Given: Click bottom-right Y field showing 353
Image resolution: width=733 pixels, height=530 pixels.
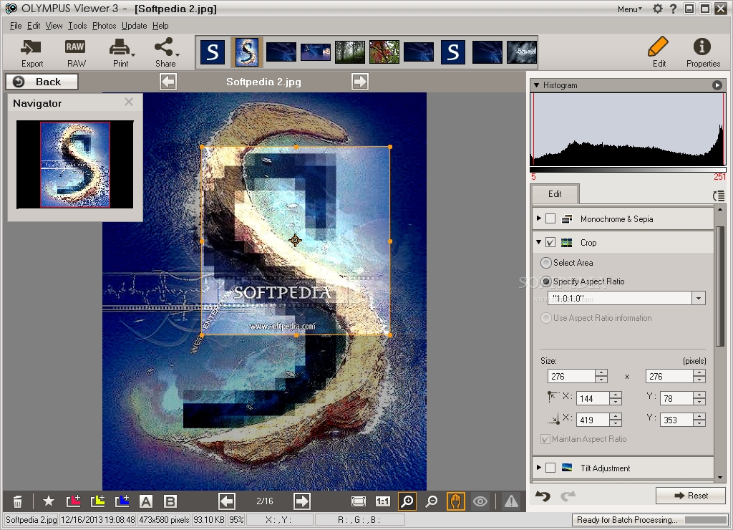Looking at the screenshot, I should click(677, 420).
